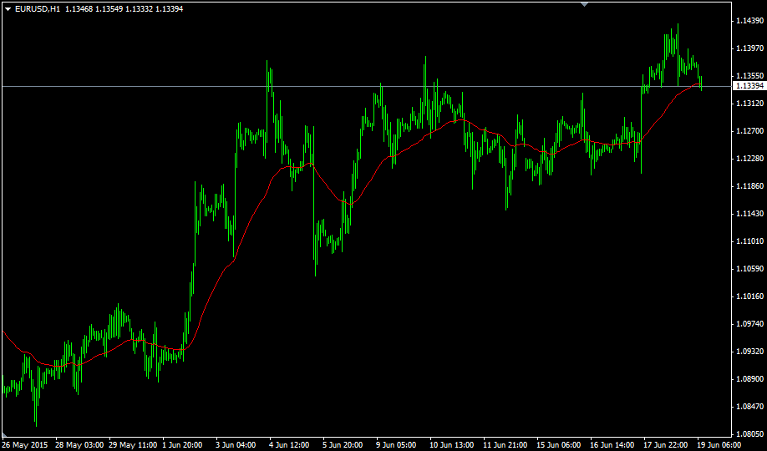
Task: Click price level 1.10590 on scale
Action: coord(750,269)
